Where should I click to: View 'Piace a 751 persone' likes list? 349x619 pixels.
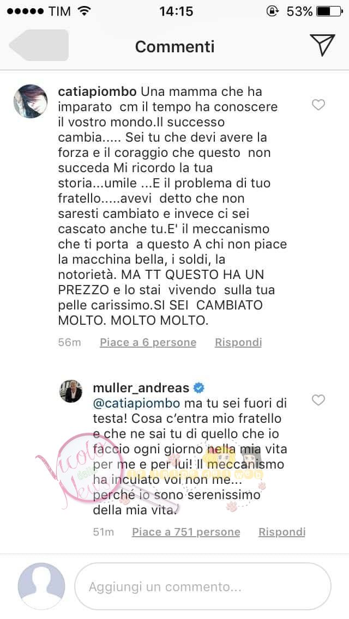coord(186,532)
